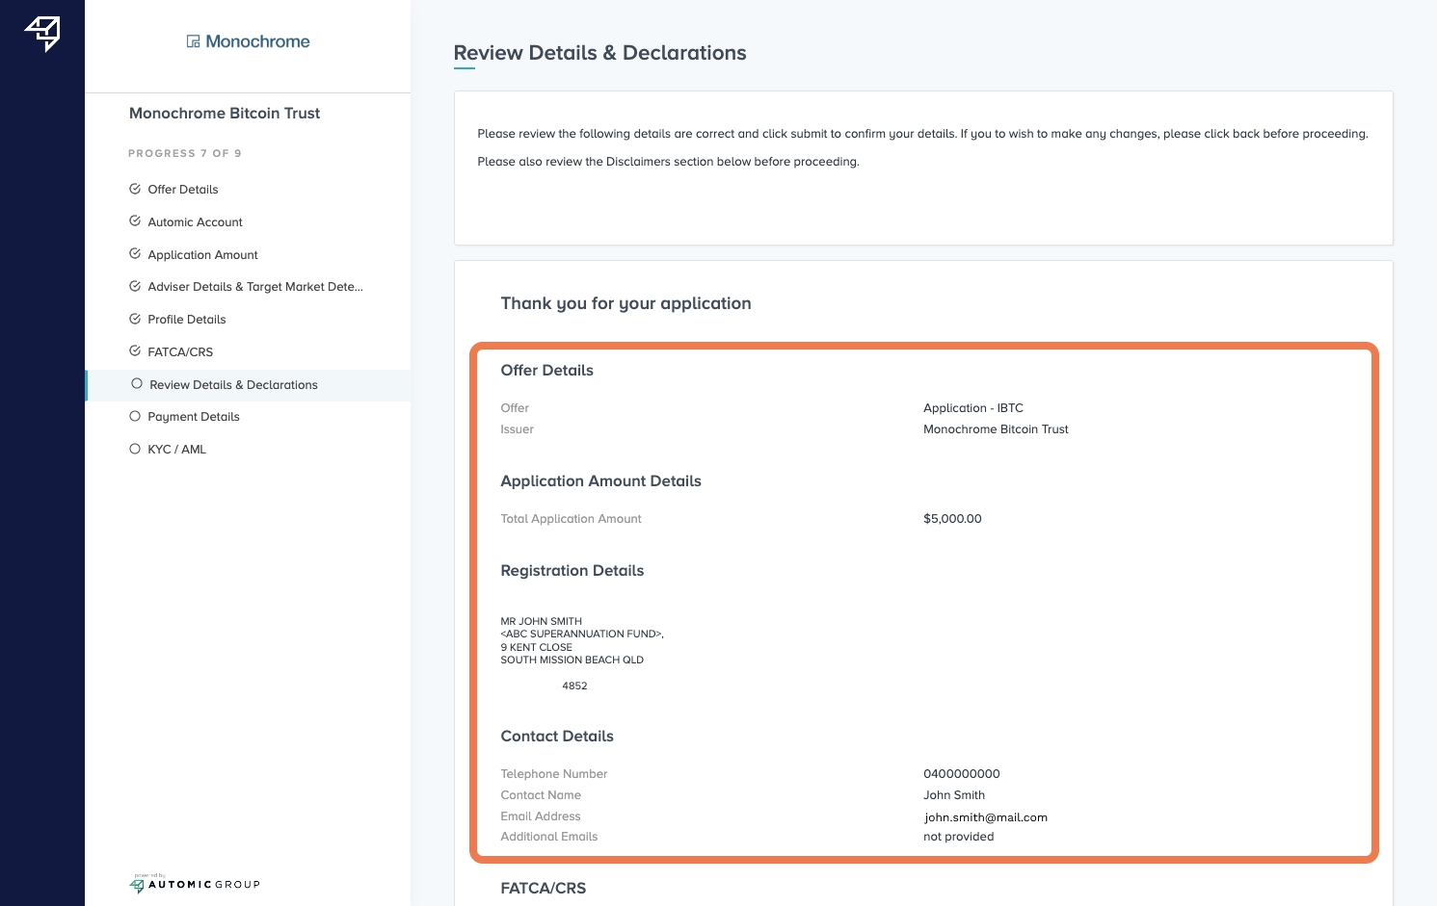This screenshot has width=1437, height=906.
Task: Click the circle icon beside KYC / AML
Action: tap(135, 449)
